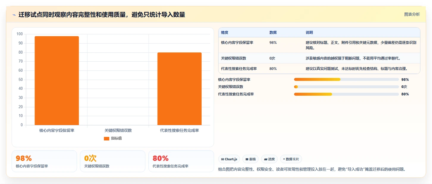Click the 50 y-axis tick label
Image resolution: width=432 pixels, height=184 pixels.
21,80
